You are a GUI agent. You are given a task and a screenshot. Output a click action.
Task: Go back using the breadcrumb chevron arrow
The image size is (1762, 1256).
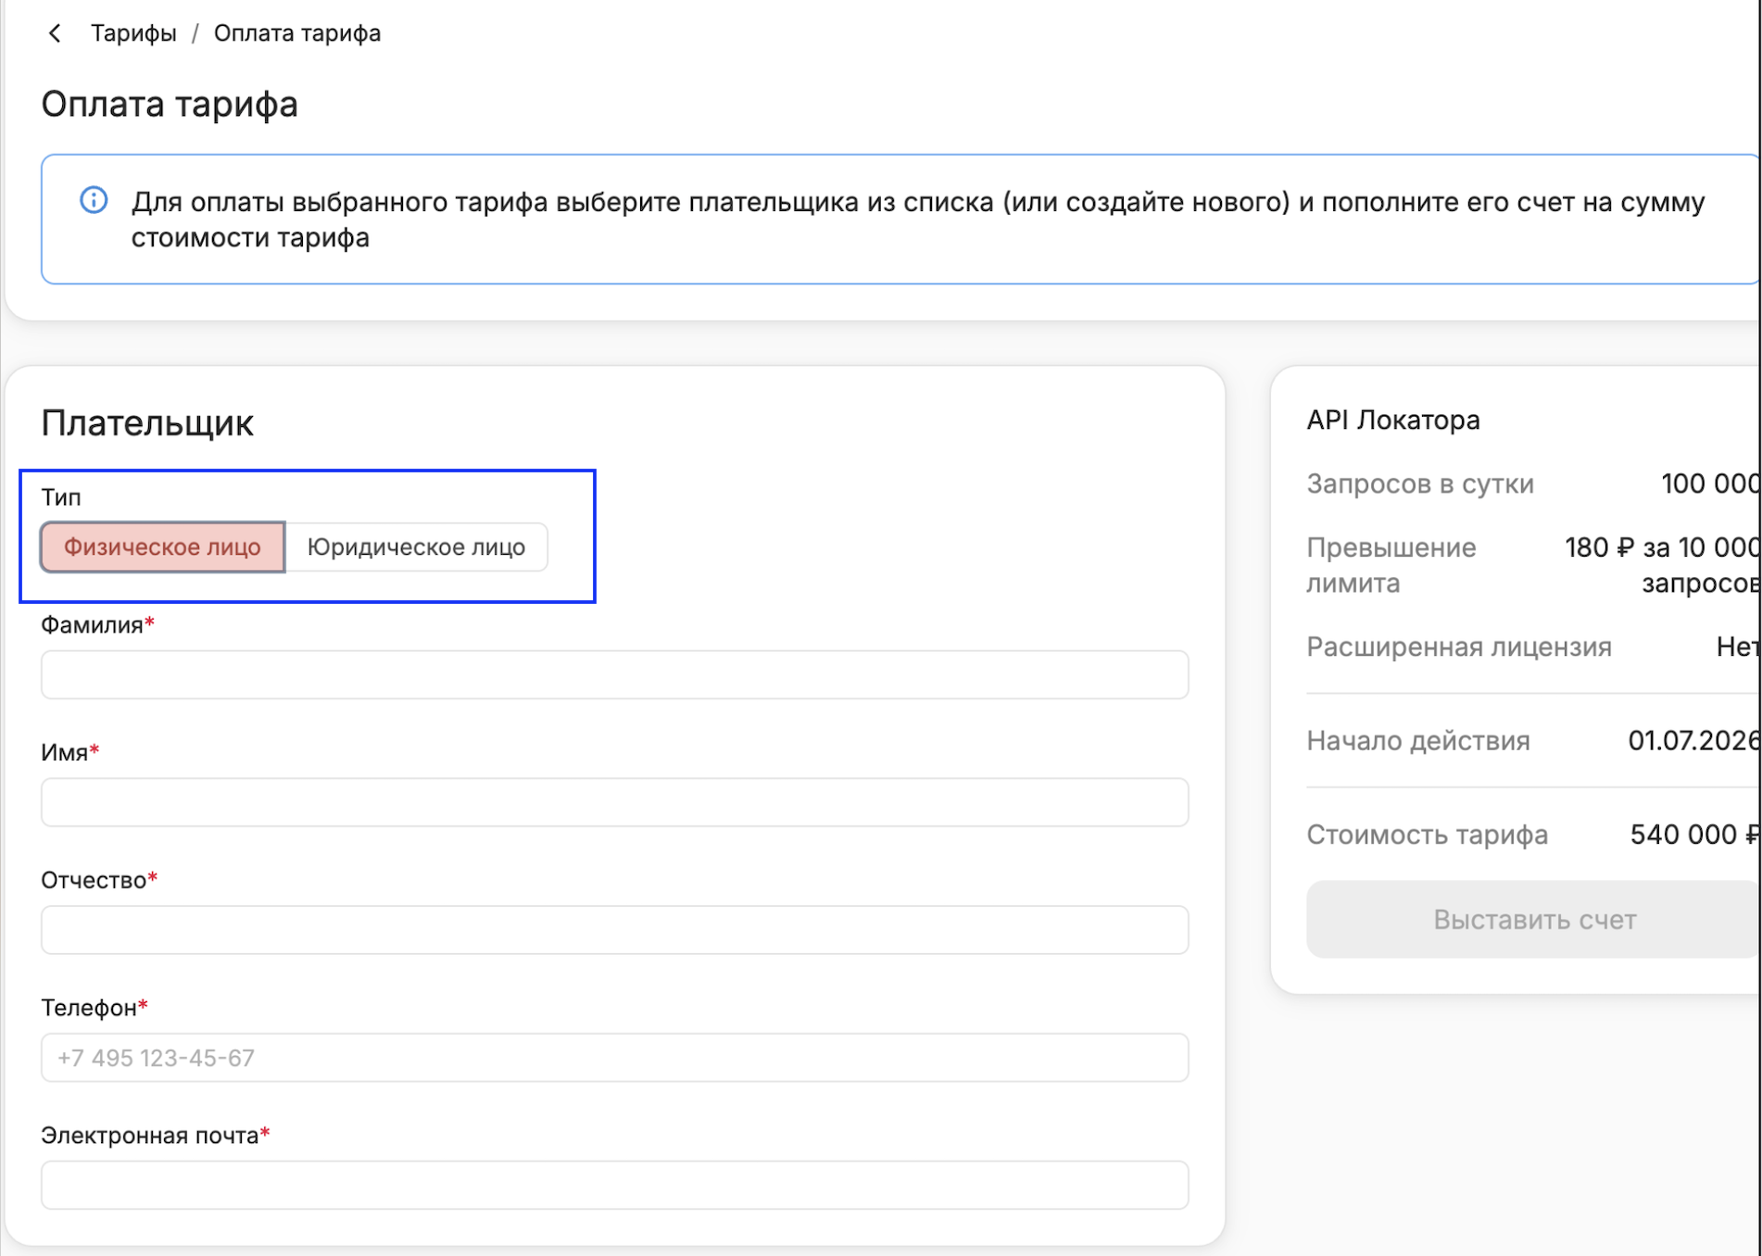tap(55, 33)
